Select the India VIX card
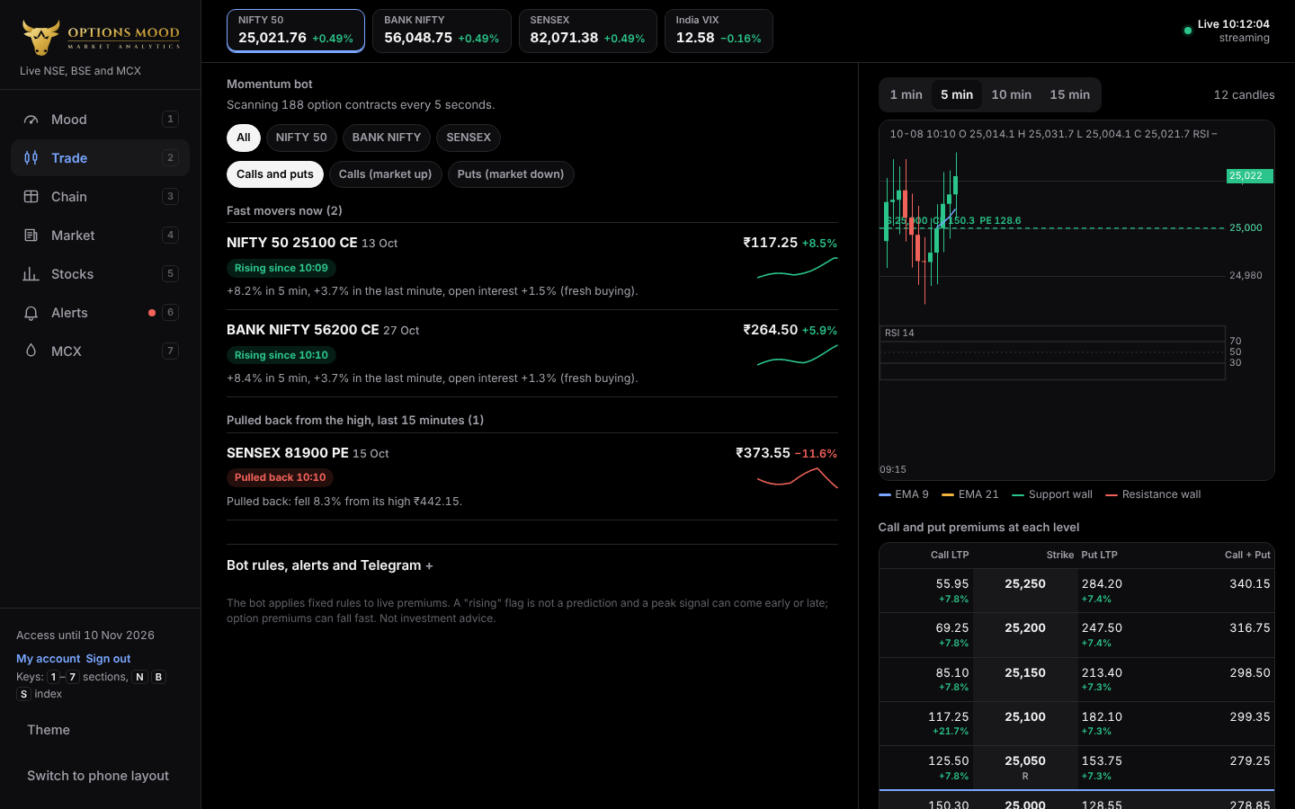This screenshot has width=1295, height=809. 719,31
